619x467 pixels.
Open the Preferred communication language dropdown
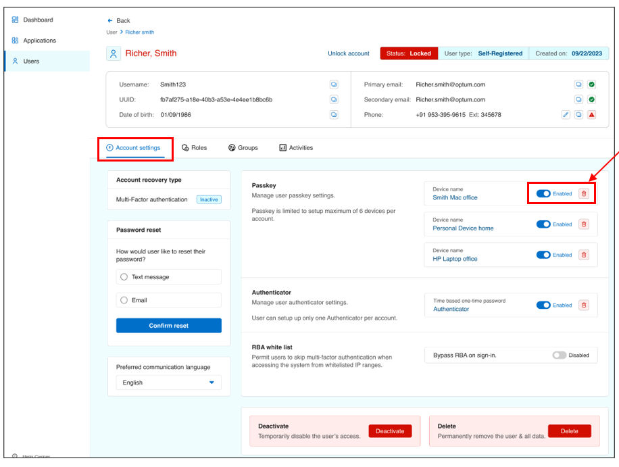[168, 383]
